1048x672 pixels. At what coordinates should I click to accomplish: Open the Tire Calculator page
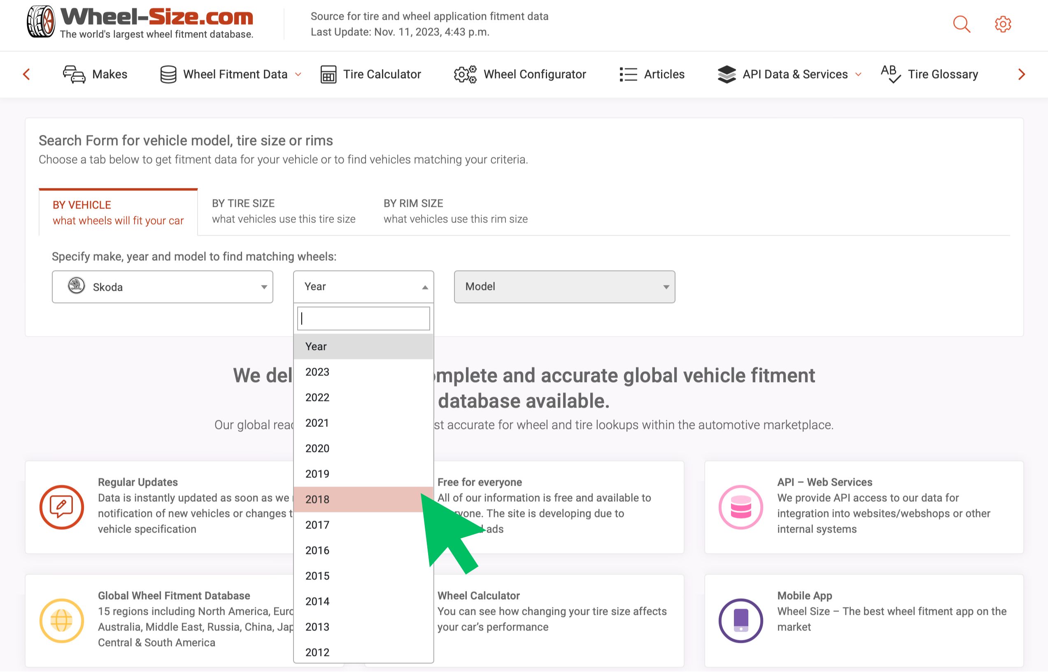370,74
